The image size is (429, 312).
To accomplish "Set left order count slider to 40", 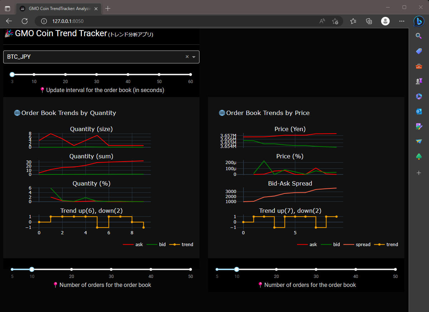I will [x=151, y=269].
